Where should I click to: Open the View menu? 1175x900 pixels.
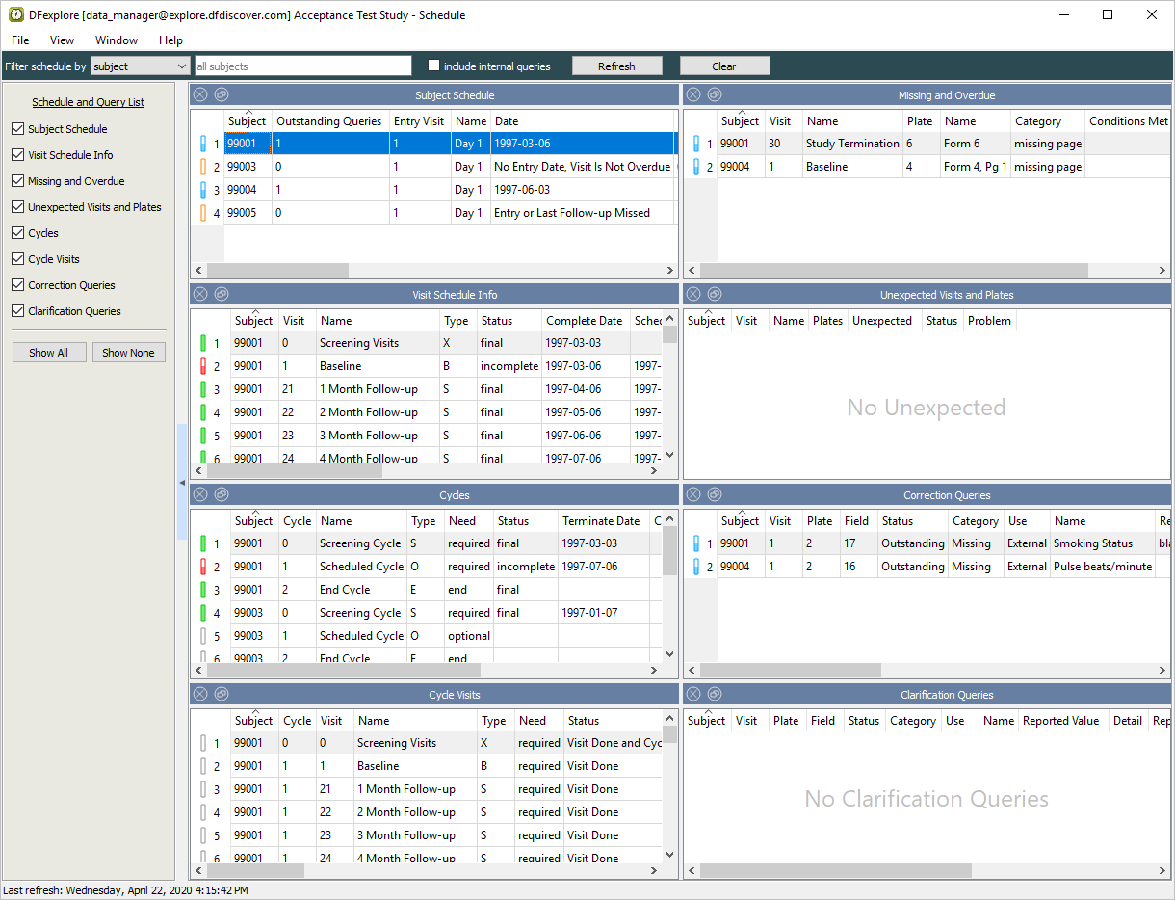coord(62,40)
